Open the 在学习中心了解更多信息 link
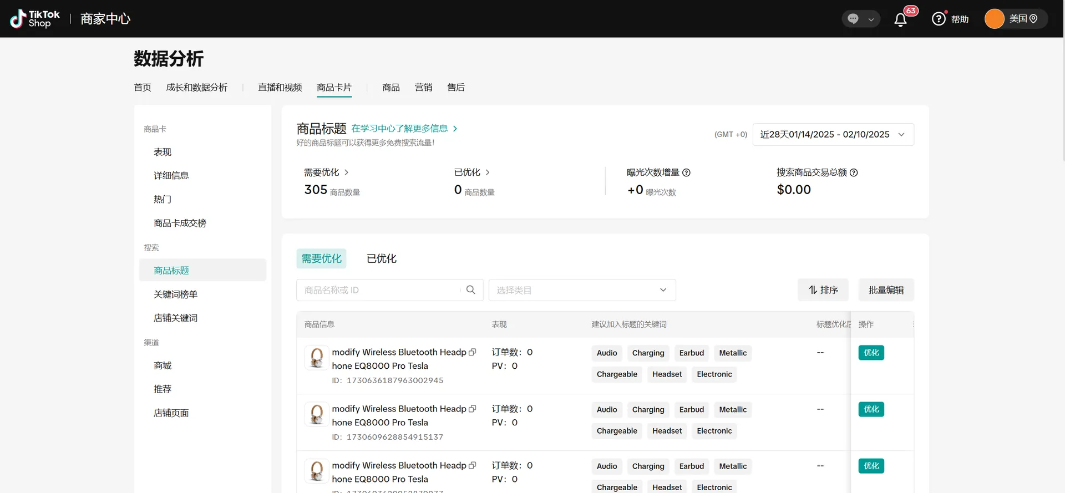The image size is (1065, 493). [404, 129]
